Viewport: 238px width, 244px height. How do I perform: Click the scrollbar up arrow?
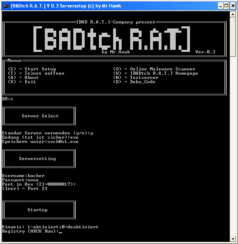(233, 14)
